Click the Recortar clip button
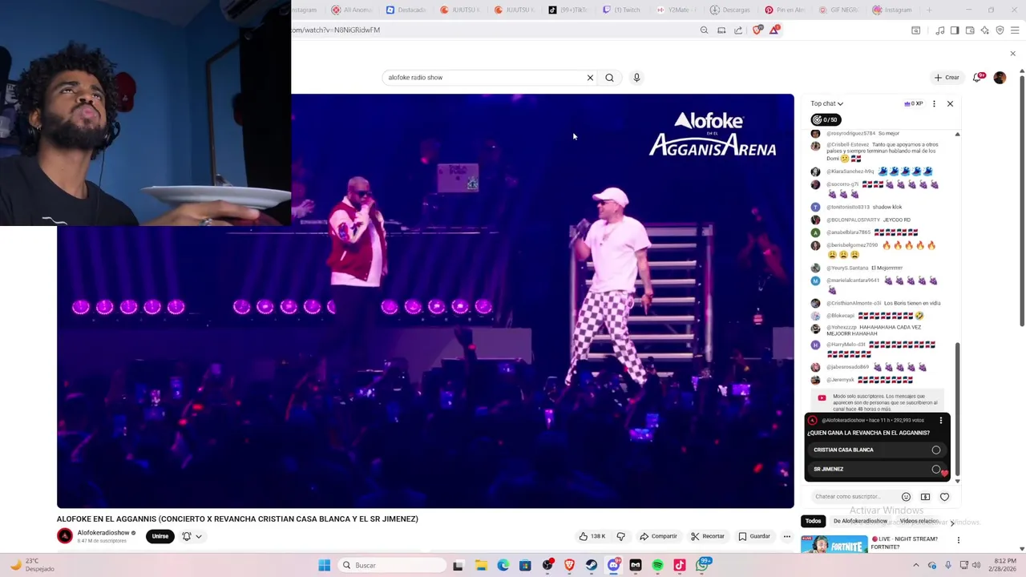The width and height of the screenshot is (1026, 577). [708, 536]
